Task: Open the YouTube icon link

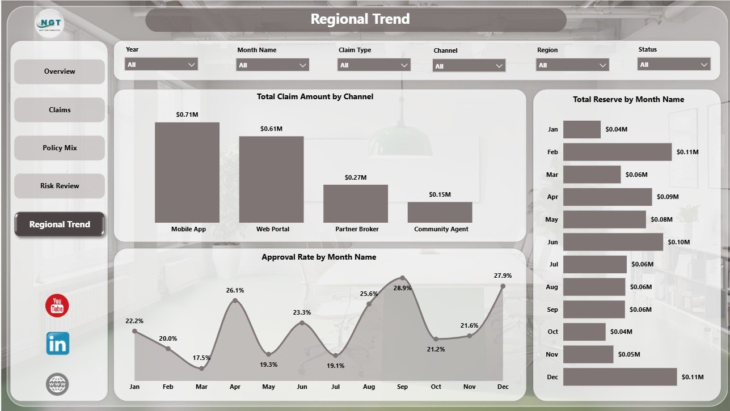Action: (x=57, y=306)
